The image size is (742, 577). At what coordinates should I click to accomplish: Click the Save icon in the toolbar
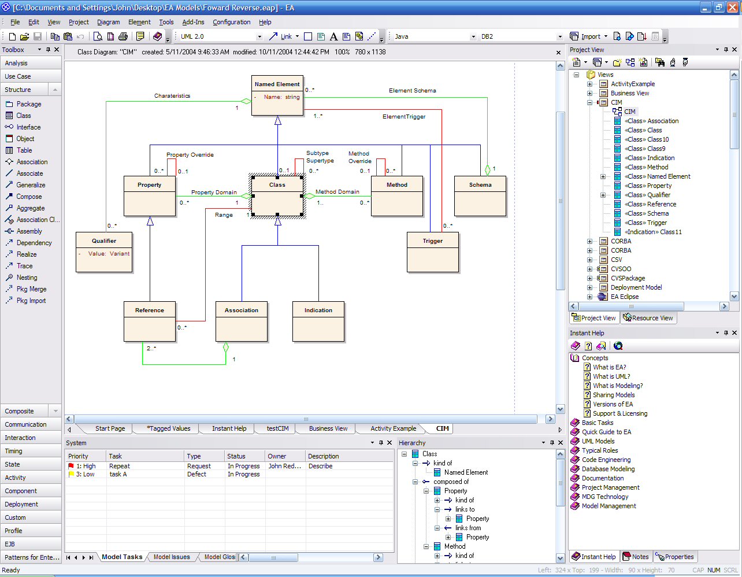pos(38,36)
